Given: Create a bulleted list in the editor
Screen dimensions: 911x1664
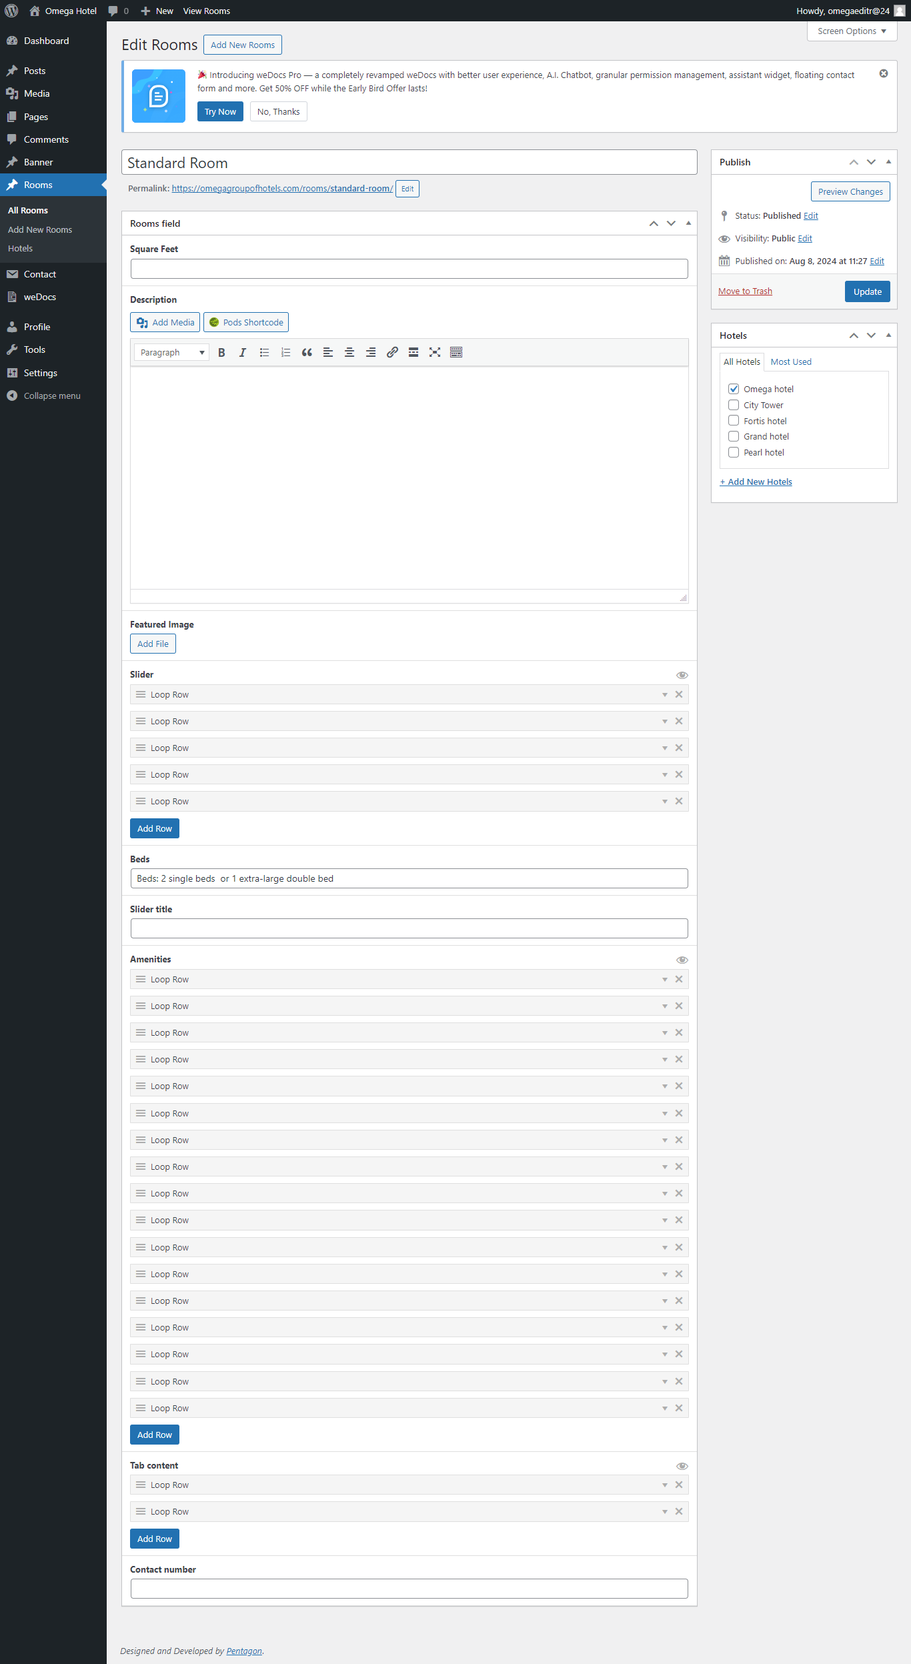Looking at the screenshot, I should coord(264,353).
